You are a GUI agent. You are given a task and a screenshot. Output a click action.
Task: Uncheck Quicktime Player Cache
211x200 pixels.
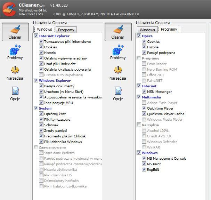pos(144,114)
